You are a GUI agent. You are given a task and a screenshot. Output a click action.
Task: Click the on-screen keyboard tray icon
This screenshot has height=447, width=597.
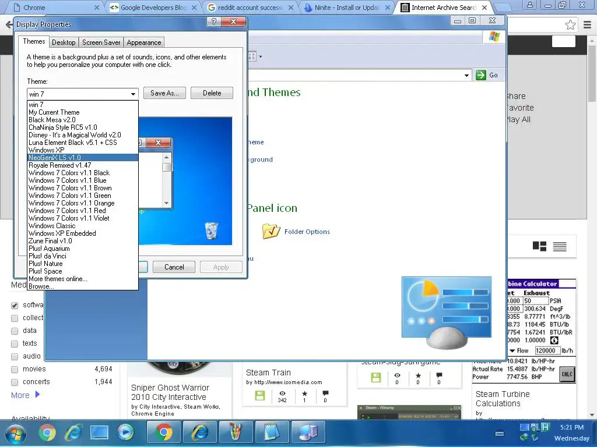pos(500,433)
